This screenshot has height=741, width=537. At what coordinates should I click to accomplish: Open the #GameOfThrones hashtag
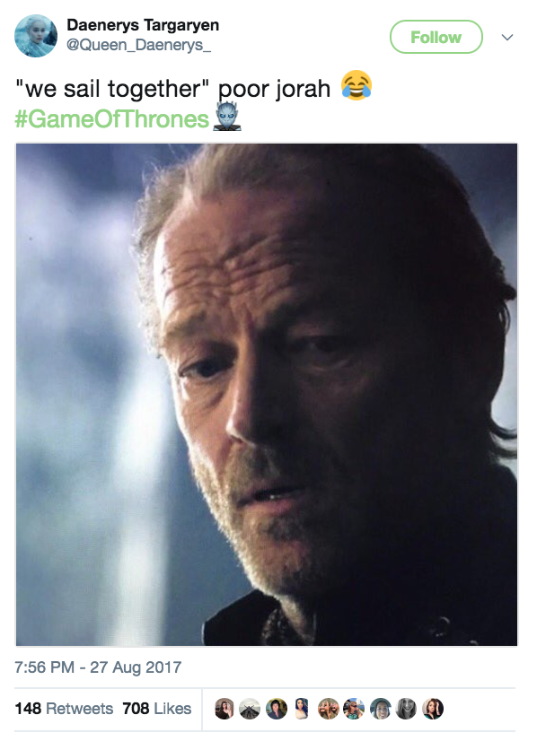pyautogui.click(x=111, y=119)
